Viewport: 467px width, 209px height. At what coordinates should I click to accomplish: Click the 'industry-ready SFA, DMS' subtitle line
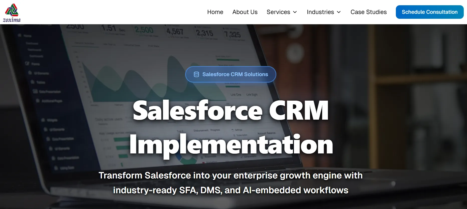[x=230, y=190]
